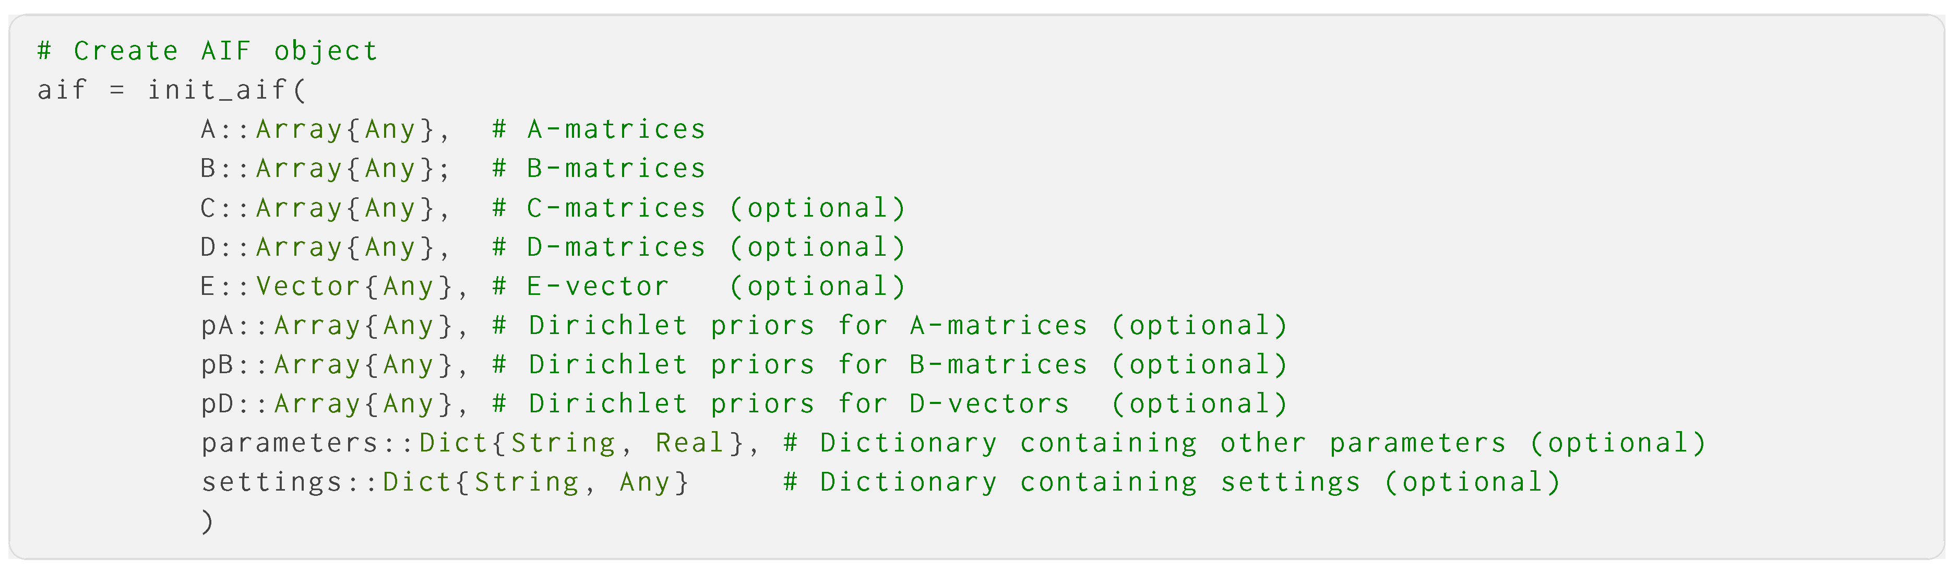
Task: Click the '# Create AIF object' comment
Action: coord(207,51)
